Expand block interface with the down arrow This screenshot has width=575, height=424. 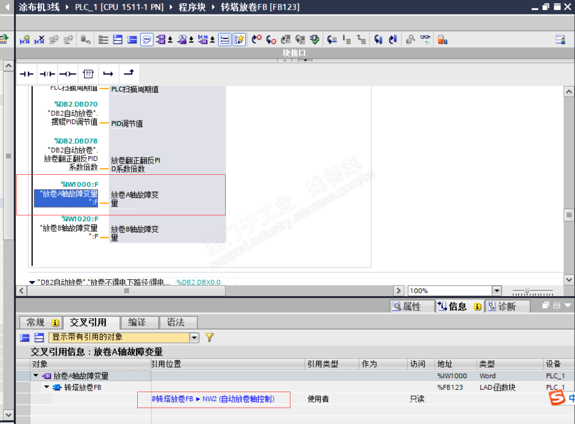(x=305, y=60)
